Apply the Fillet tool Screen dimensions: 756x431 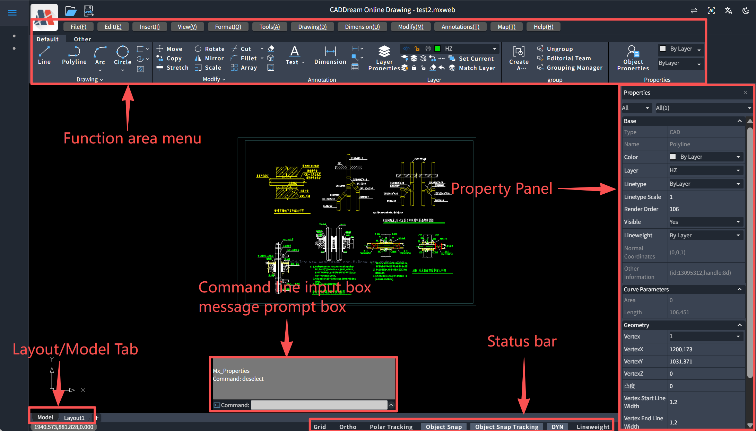244,58
